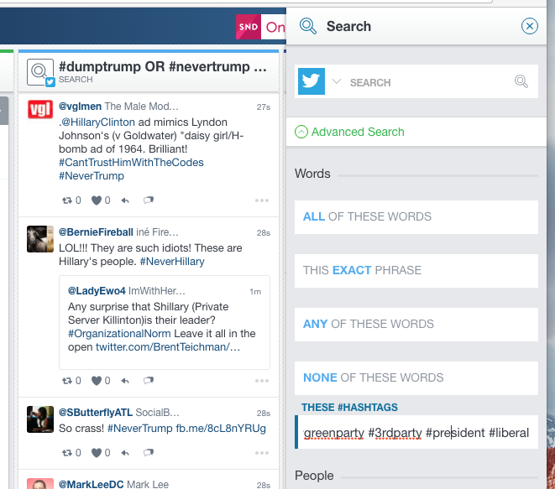Open @MarkLeeDC profile link
555x489 pixels.
click(x=92, y=484)
